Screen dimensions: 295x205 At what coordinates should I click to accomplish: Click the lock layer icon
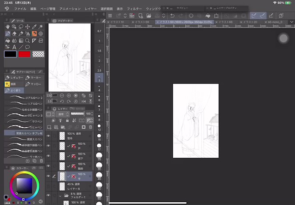[67, 120]
